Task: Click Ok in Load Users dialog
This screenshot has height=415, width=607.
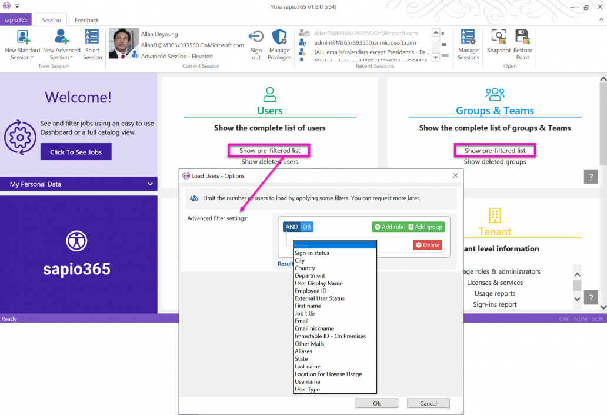Action: click(x=376, y=403)
